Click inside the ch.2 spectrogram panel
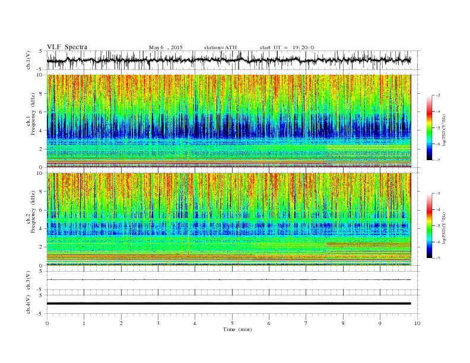Image resolution: width=470 pixels, height=363 pixels. coord(228,219)
